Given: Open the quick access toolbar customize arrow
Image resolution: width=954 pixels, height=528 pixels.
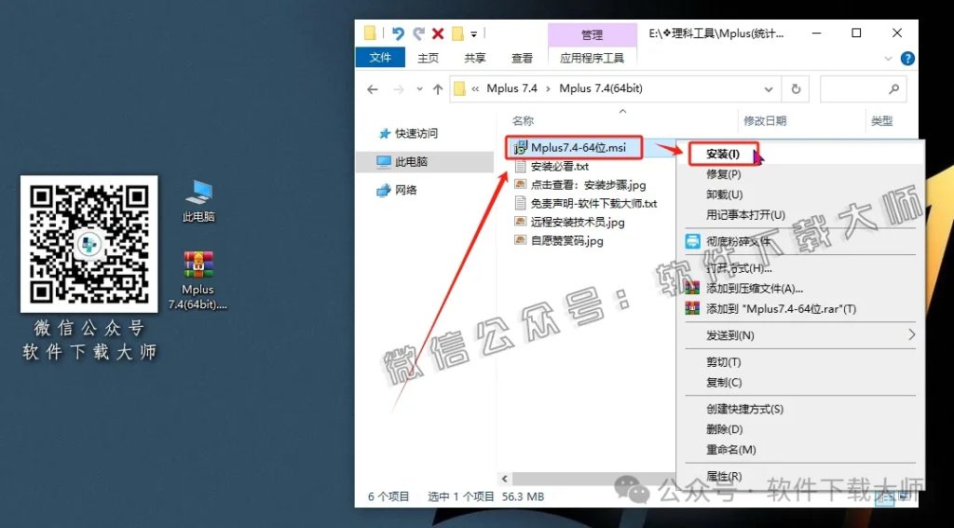Looking at the screenshot, I should click(474, 34).
